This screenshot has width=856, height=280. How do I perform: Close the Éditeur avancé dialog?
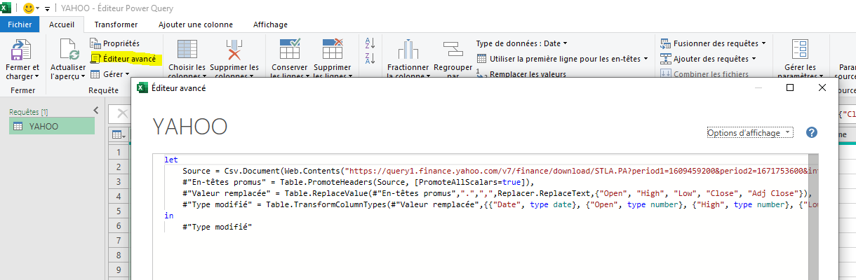click(822, 87)
